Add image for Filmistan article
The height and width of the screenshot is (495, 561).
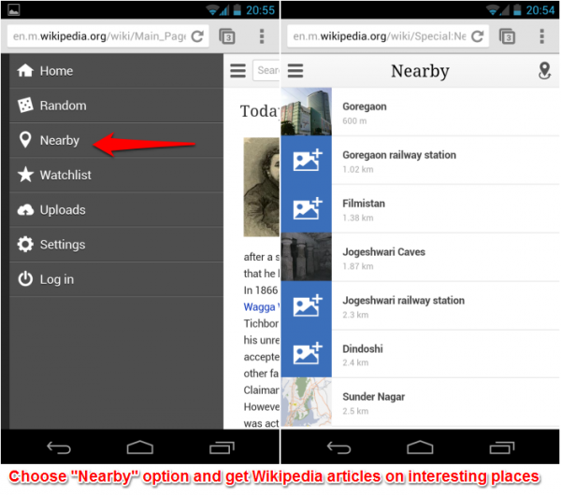[x=307, y=208]
